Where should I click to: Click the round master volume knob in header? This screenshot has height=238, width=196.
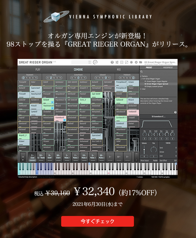coord(95,62)
